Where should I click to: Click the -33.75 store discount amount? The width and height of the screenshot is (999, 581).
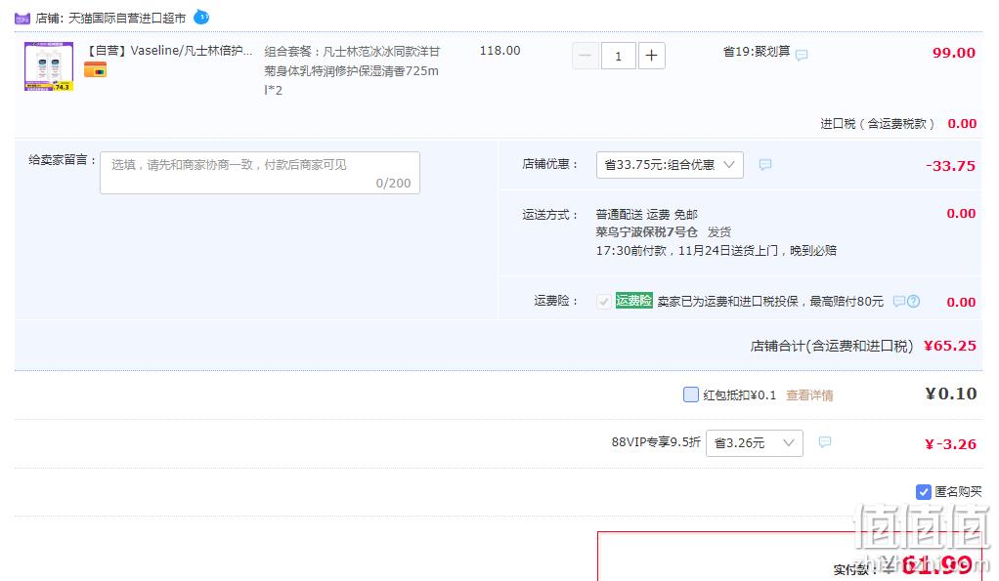pyautogui.click(x=950, y=166)
